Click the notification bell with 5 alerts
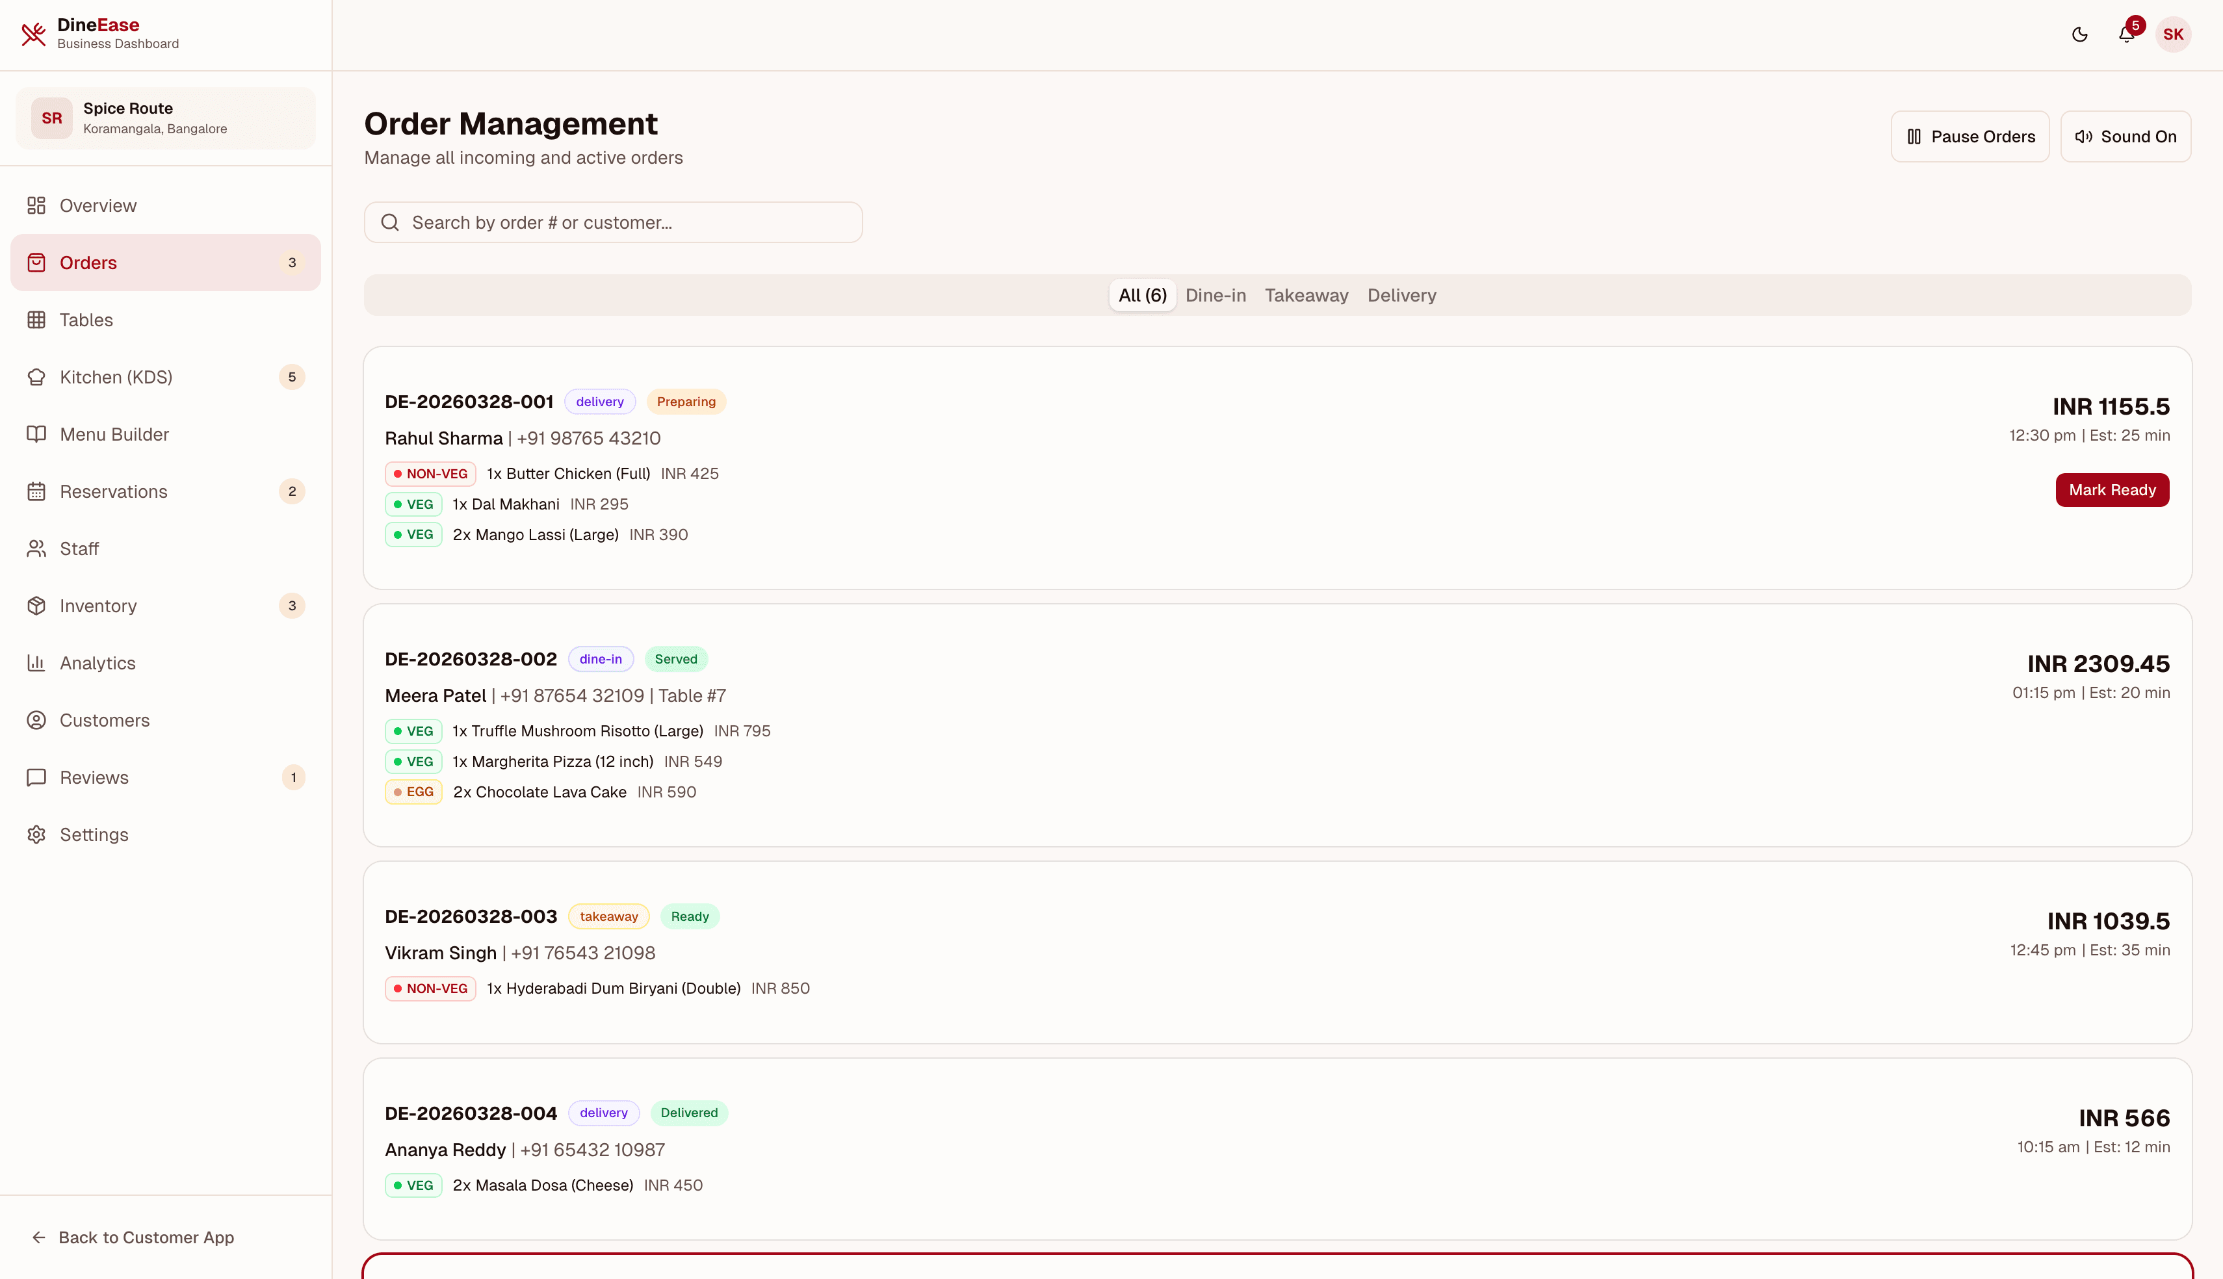 coord(2126,34)
